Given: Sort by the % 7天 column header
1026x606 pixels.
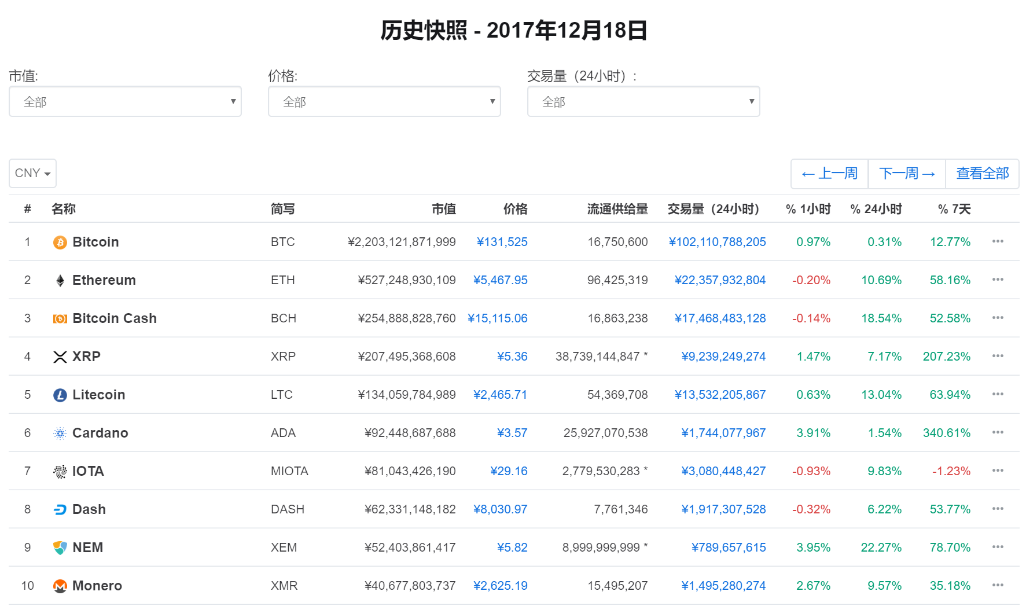Looking at the screenshot, I should (x=953, y=209).
